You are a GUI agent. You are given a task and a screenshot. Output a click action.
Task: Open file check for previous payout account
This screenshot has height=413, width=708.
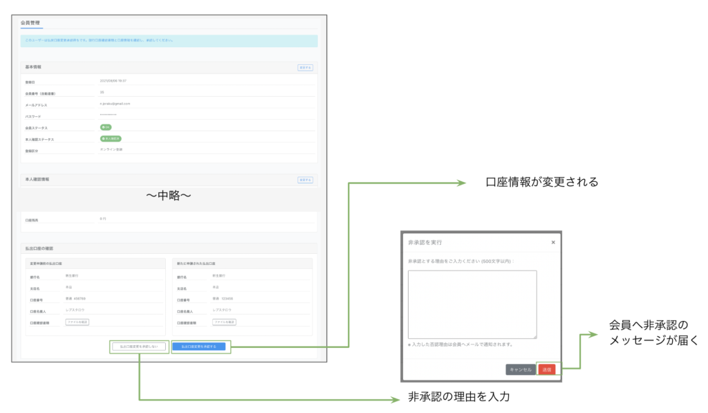pyautogui.click(x=77, y=322)
